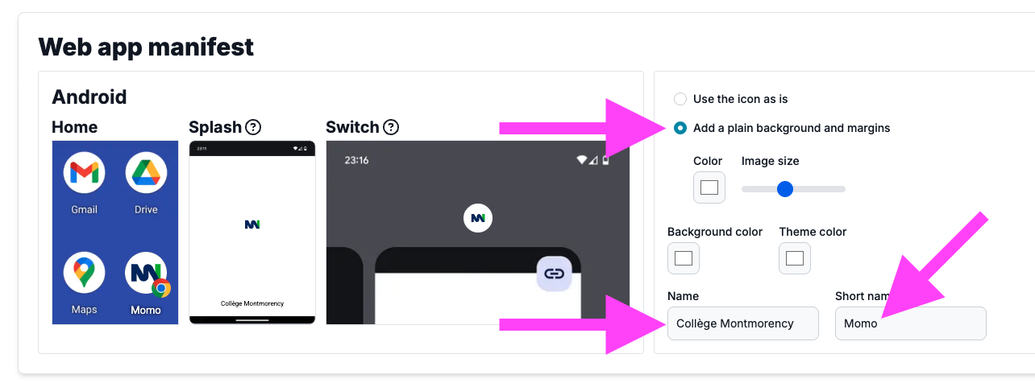Click the Google Drive app icon
1035x387 pixels.
click(x=146, y=172)
